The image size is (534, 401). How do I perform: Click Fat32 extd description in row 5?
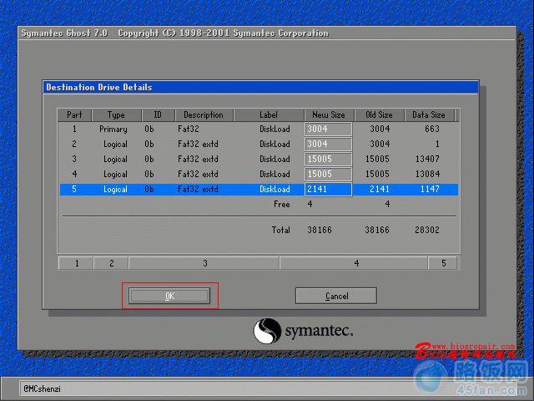coord(198,189)
